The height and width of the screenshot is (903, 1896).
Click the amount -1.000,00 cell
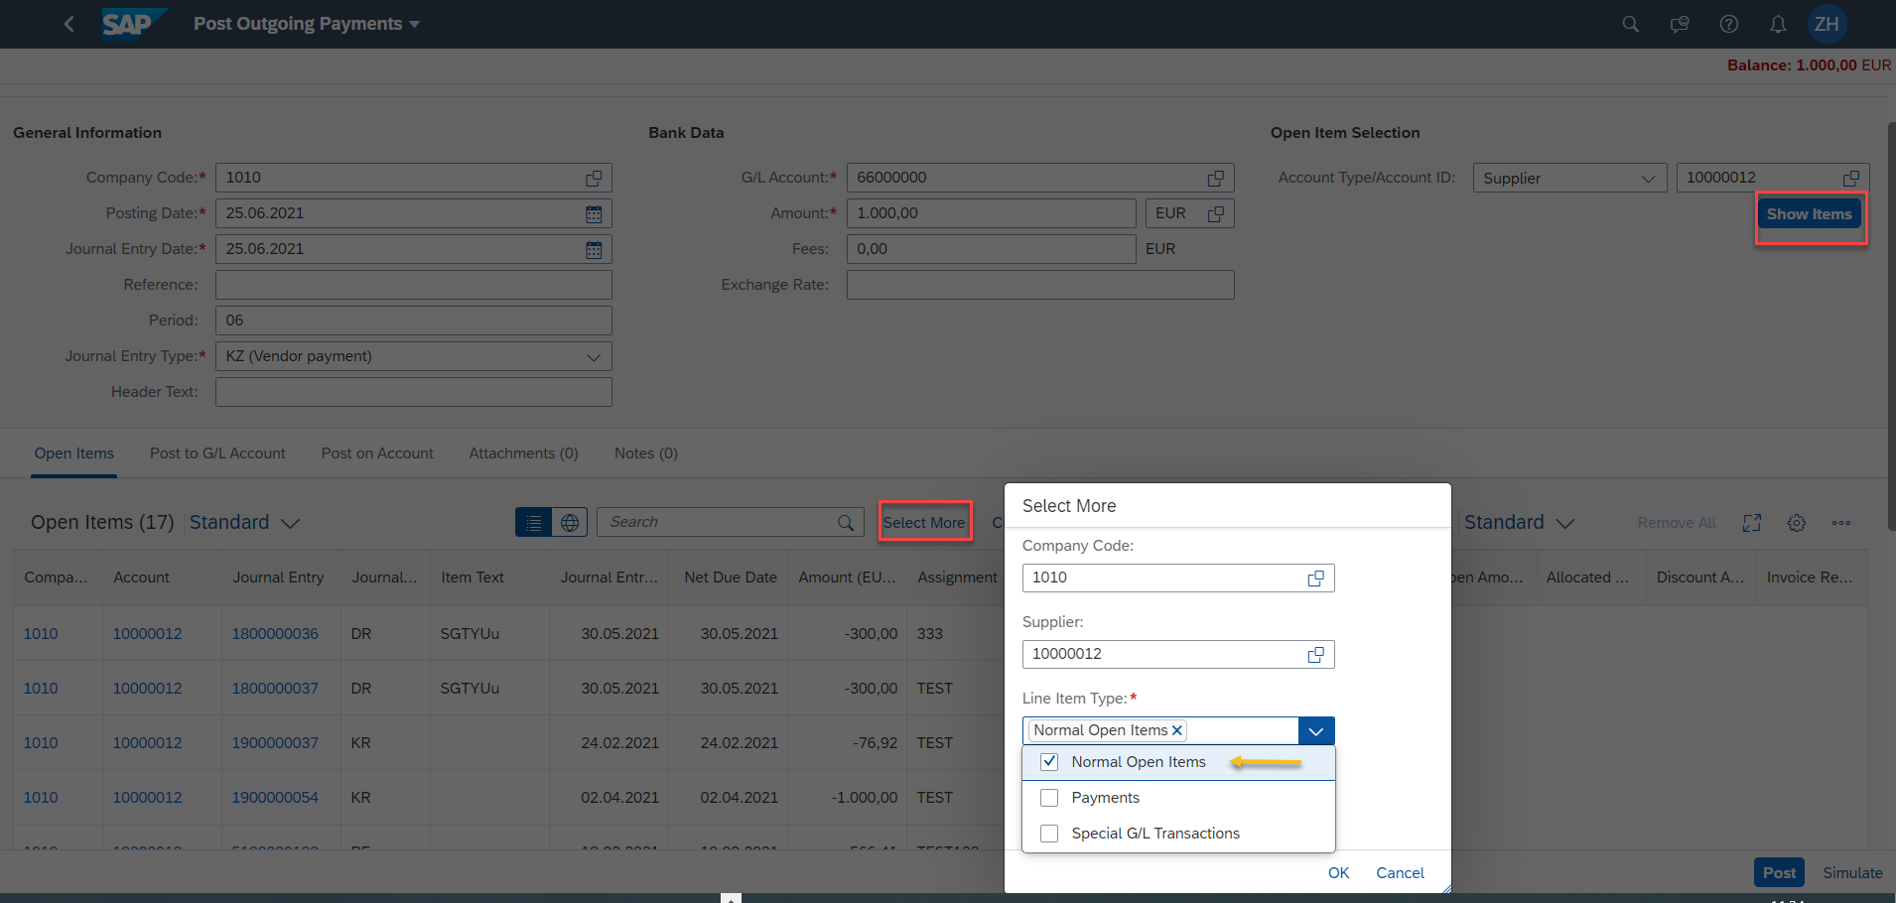[865, 798]
